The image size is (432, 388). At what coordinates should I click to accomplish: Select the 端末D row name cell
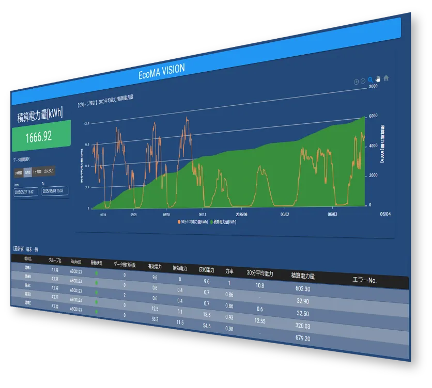click(28, 294)
